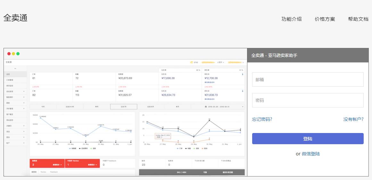Viewport: 372px width, 180px height.
Task: Go to 价格方案 in the top navigation
Action: [325, 19]
